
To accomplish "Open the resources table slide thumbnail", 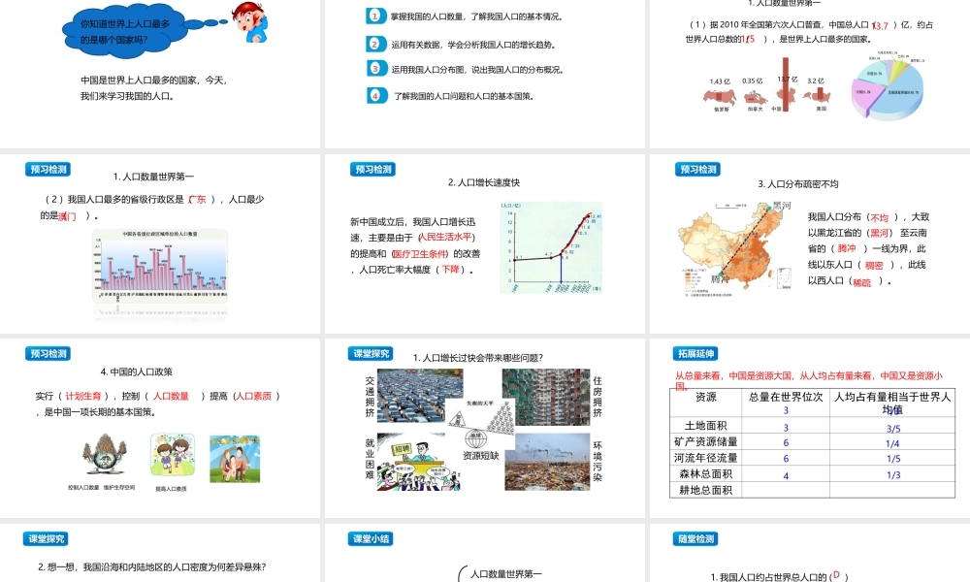I will tap(810, 428).
